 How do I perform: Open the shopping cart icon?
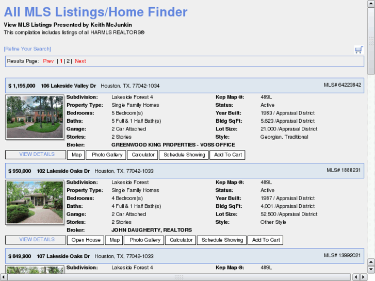(358, 49)
